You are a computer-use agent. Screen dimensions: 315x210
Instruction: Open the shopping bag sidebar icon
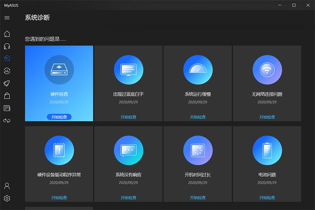(7, 96)
